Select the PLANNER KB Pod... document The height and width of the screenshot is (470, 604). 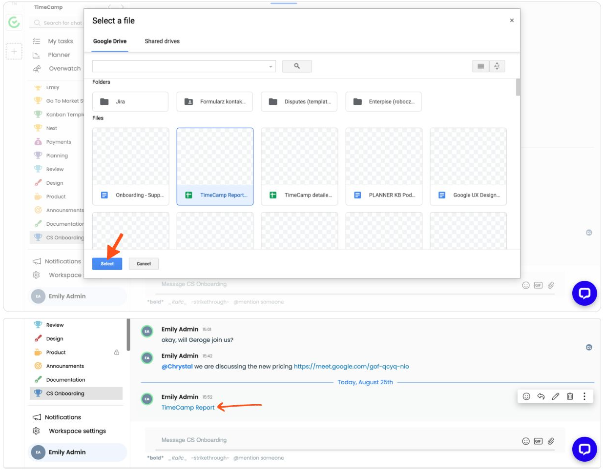click(384, 167)
